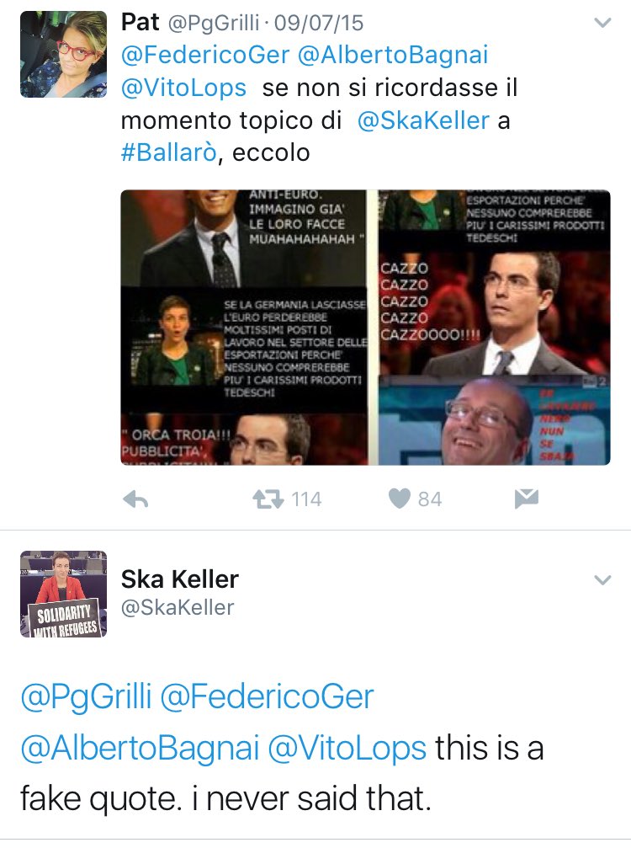The image size is (631, 848).
Task: Expand the options chevron on Pat's tweet
Action: (602, 23)
